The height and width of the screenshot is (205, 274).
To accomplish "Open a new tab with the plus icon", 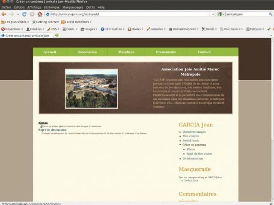I will [57, 35].
